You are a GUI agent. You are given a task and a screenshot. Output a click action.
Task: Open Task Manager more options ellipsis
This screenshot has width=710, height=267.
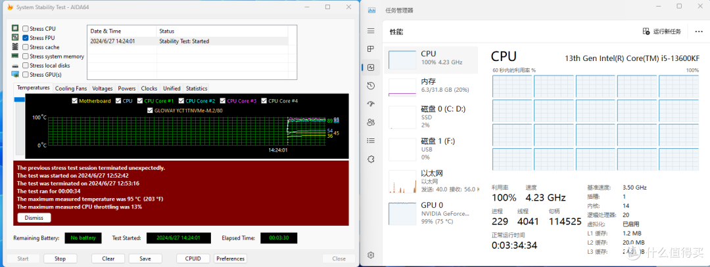click(698, 31)
